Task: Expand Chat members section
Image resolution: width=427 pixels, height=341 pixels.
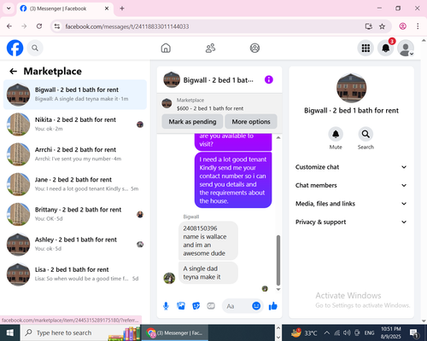Action: click(x=351, y=185)
